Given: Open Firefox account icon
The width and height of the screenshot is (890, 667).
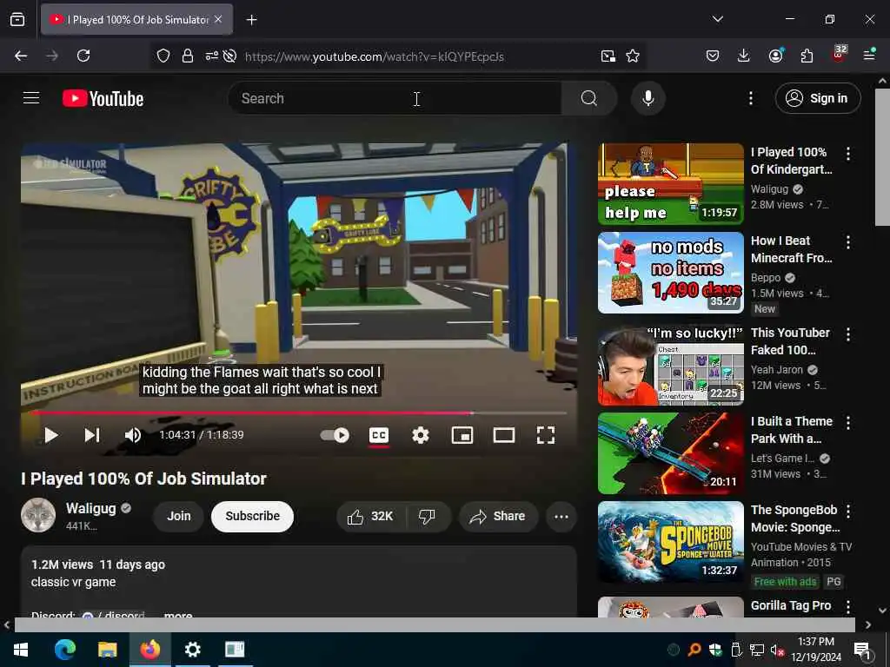Looking at the screenshot, I should 775,56.
